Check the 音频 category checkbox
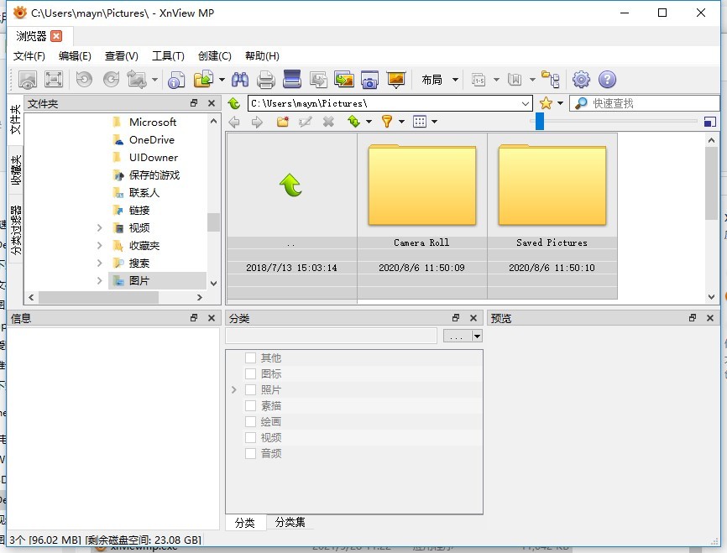The height and width of the screenshot is (553, 727). tap(250, 453)
